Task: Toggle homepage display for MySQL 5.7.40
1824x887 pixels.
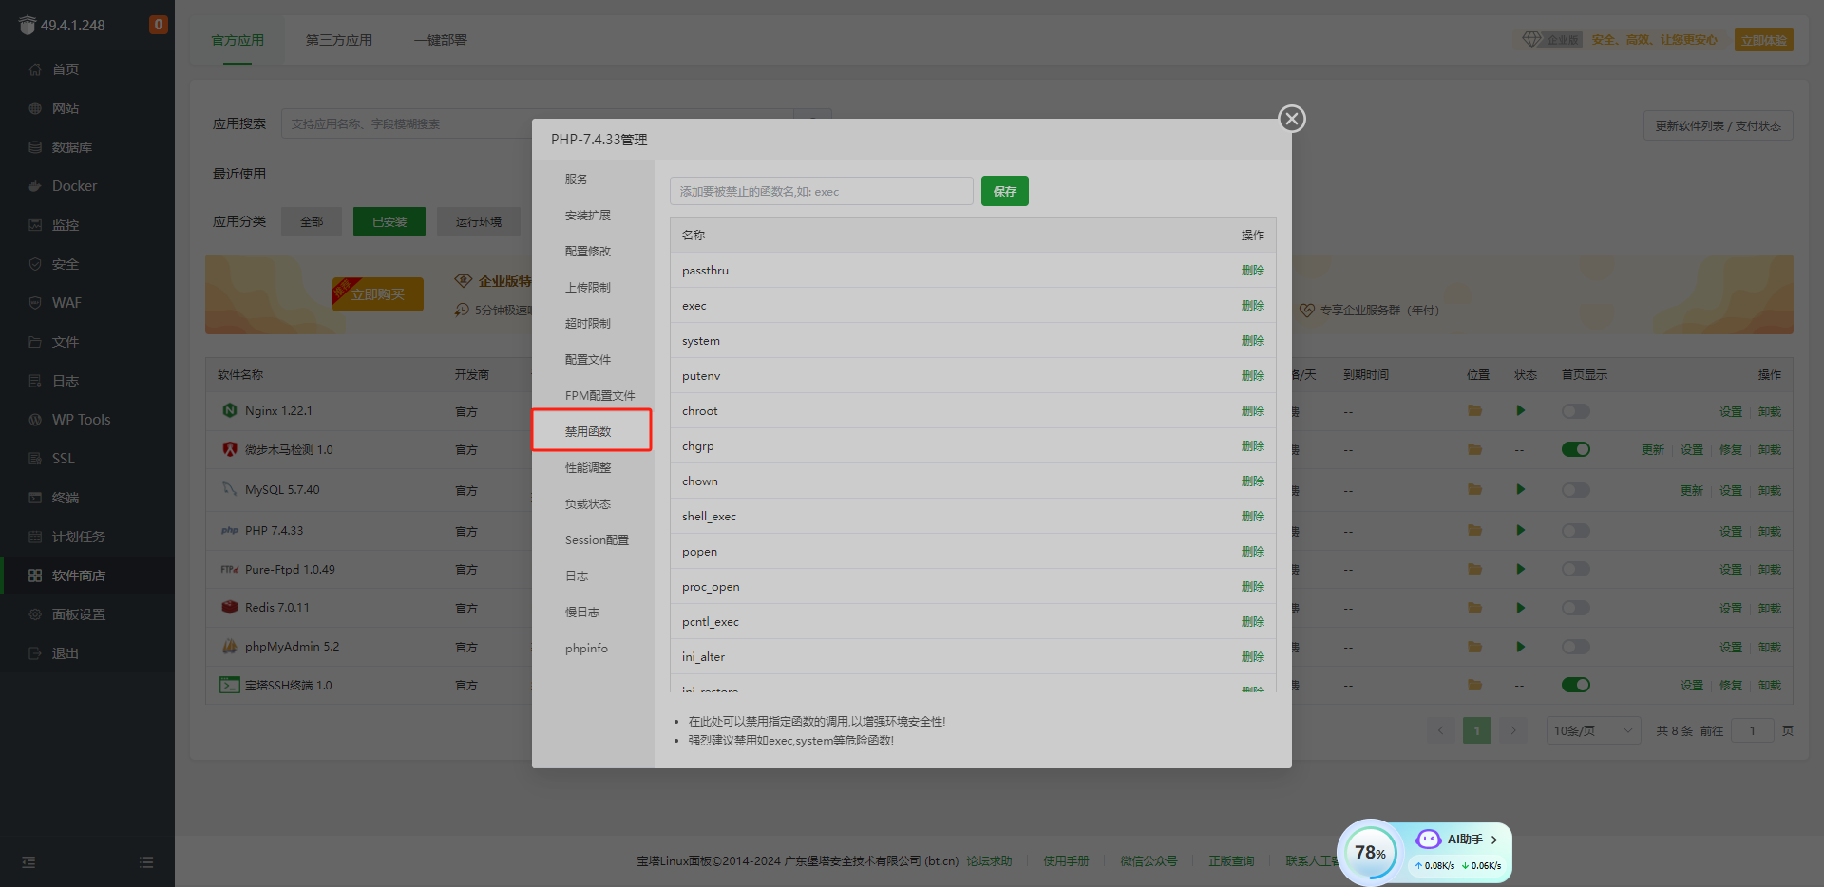Action: (1575, 490)
